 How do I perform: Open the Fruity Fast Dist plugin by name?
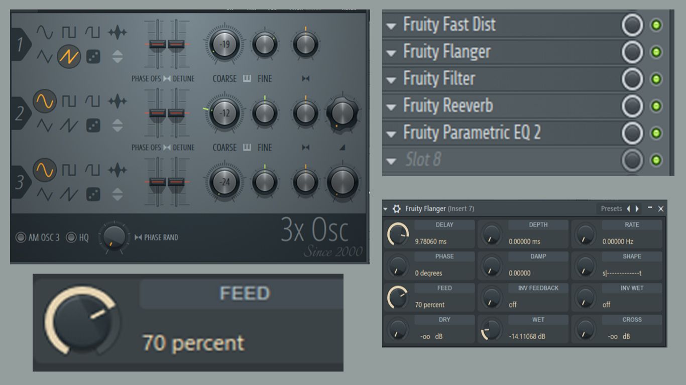449,25
